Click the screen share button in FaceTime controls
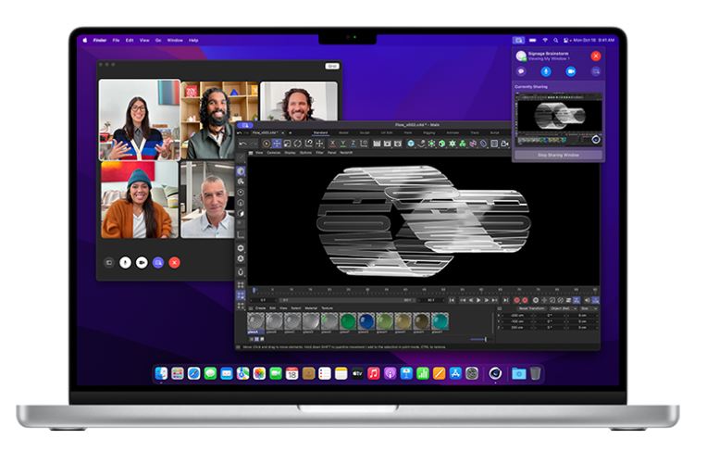This screenshot has height=451, width=707. [x=158, y=262]
